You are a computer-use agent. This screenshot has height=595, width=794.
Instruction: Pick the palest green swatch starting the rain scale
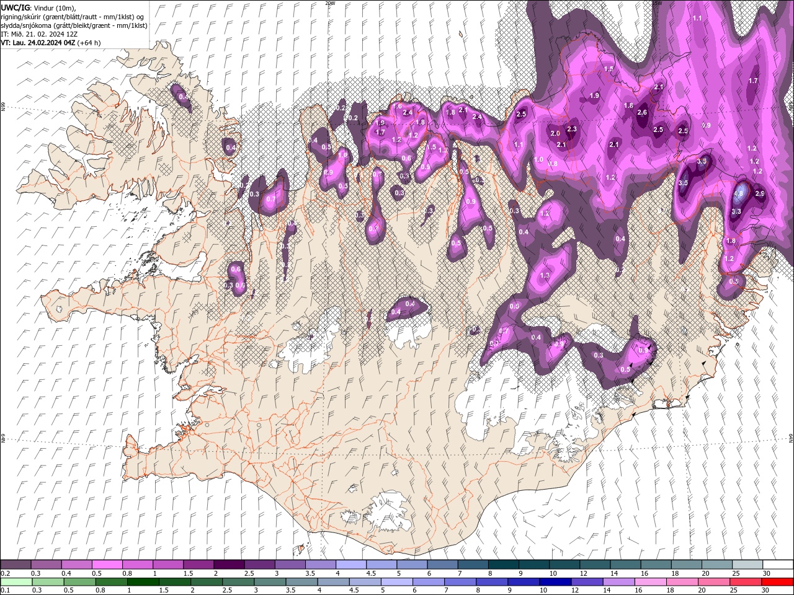coord(16,582)
